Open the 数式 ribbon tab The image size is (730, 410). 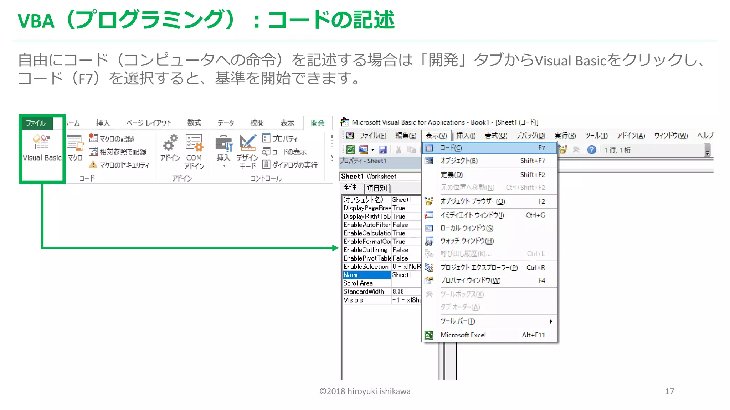(x=194, y=123)
